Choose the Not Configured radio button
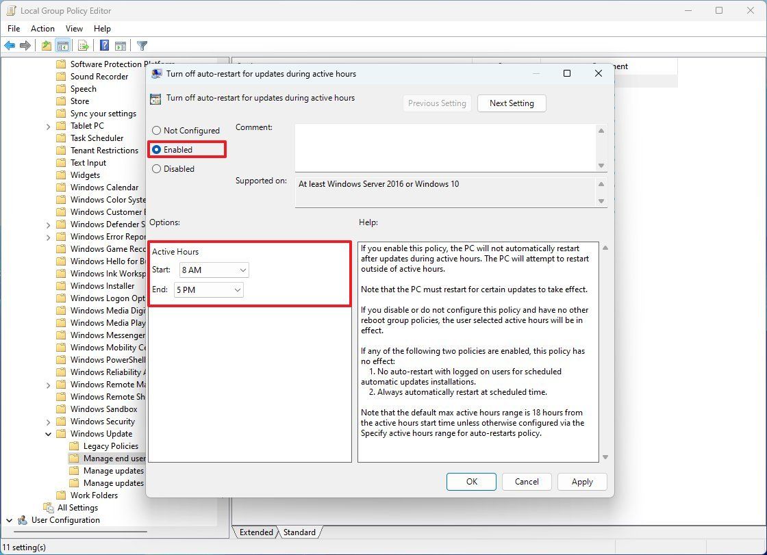This screenshot has height=555, width=767. (156, 130)
